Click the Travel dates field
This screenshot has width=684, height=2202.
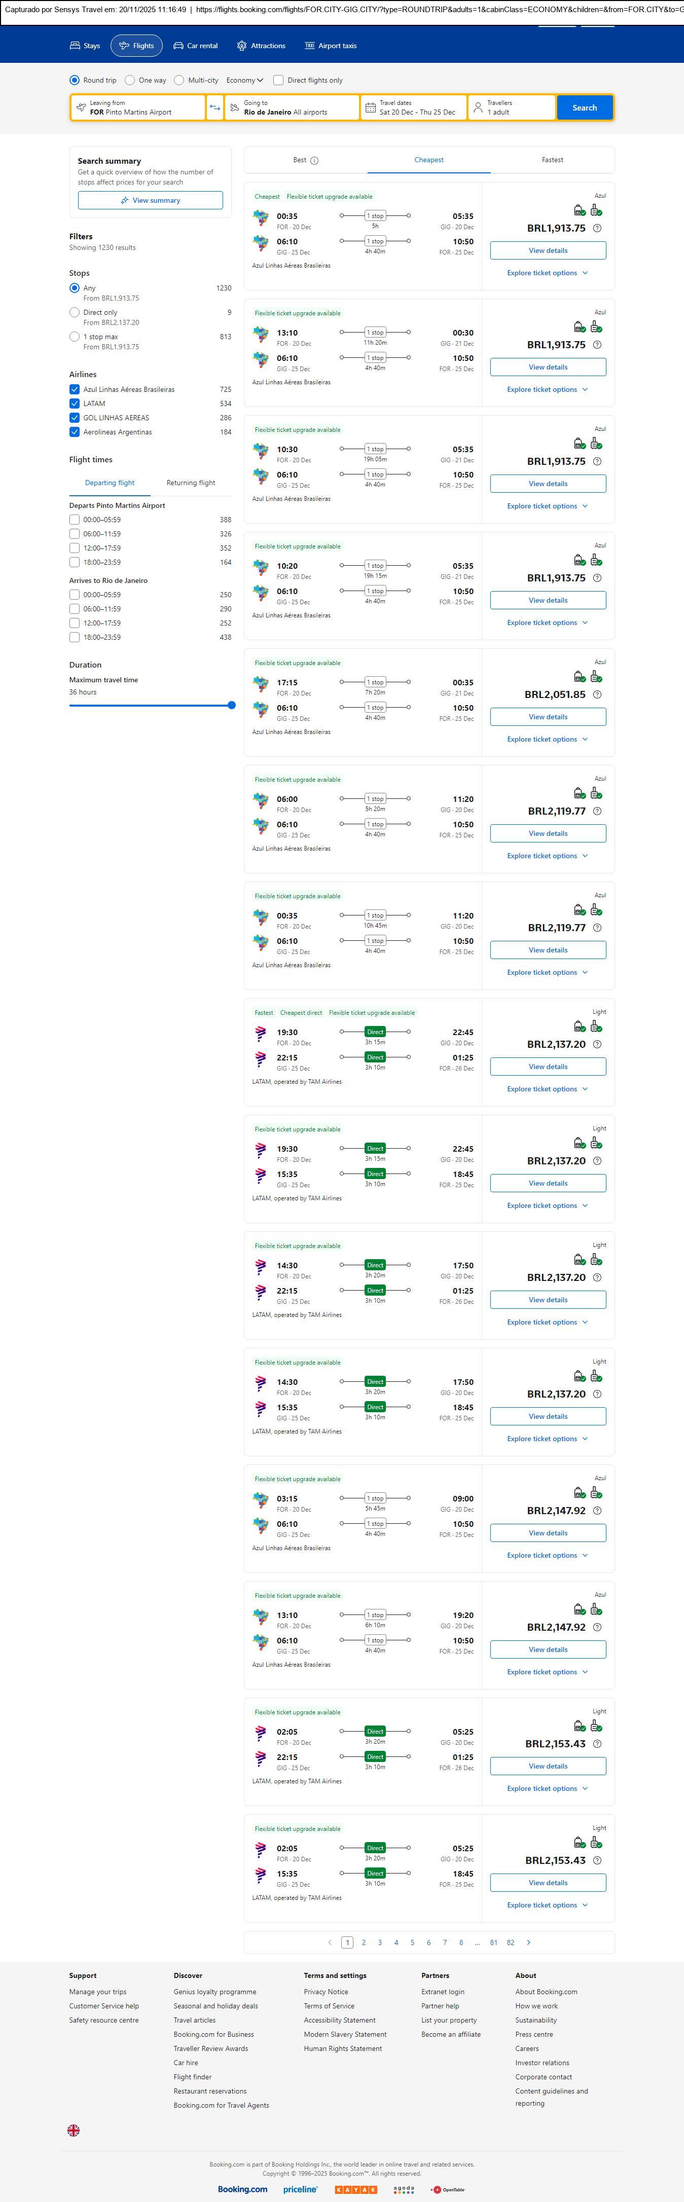[x=414, y=107]
